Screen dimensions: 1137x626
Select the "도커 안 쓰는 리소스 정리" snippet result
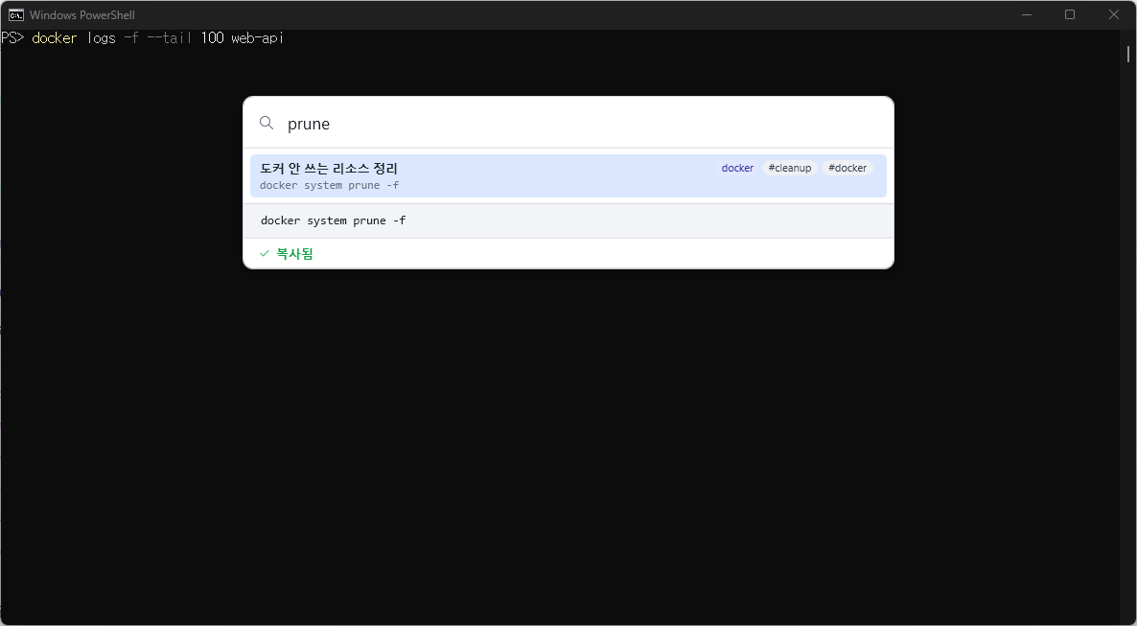[568, 175]
